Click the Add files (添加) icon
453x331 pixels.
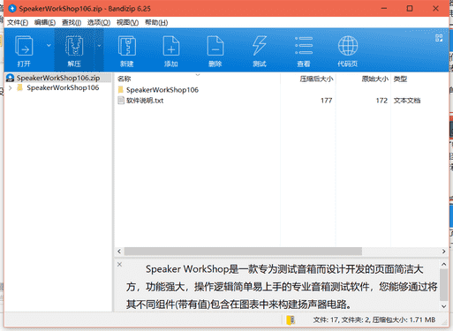click(x=171, y=46)
